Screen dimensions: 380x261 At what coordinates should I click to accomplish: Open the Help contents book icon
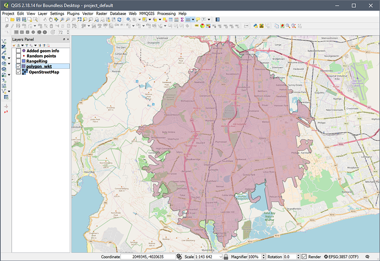click(218, 20)
